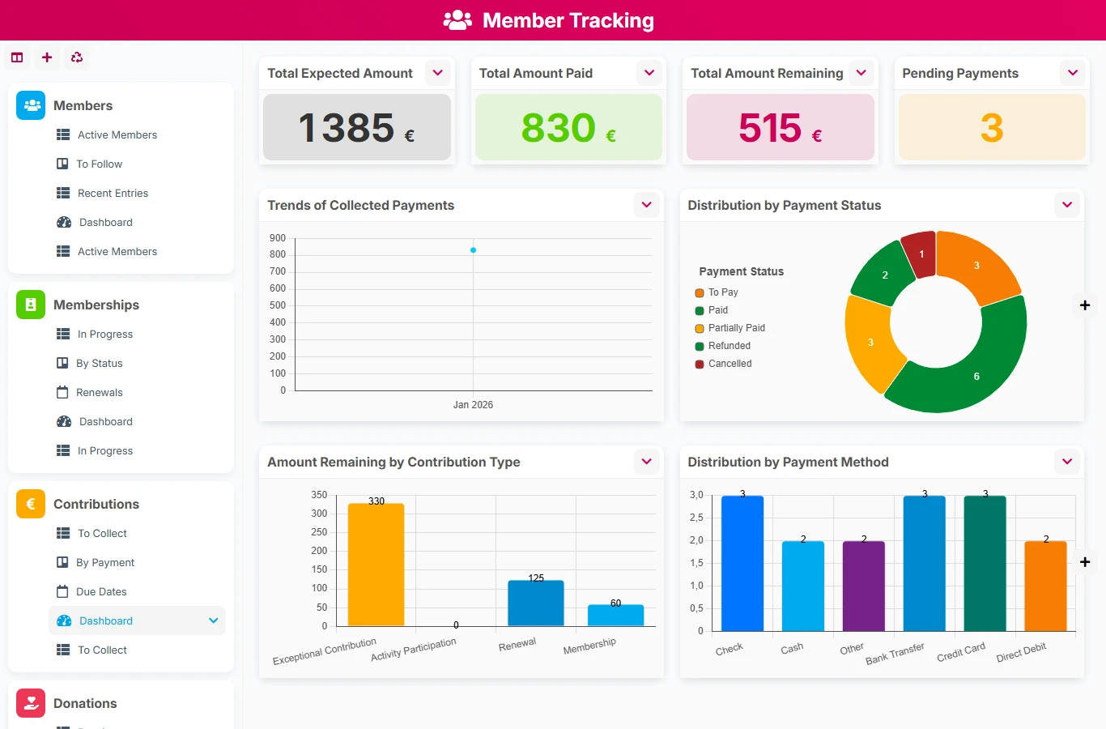Toggle the Cancelled legend entry
Image resolution: width=1106 pixels, height=729 pixels.
pyautogui.click(x=724, y=364)
